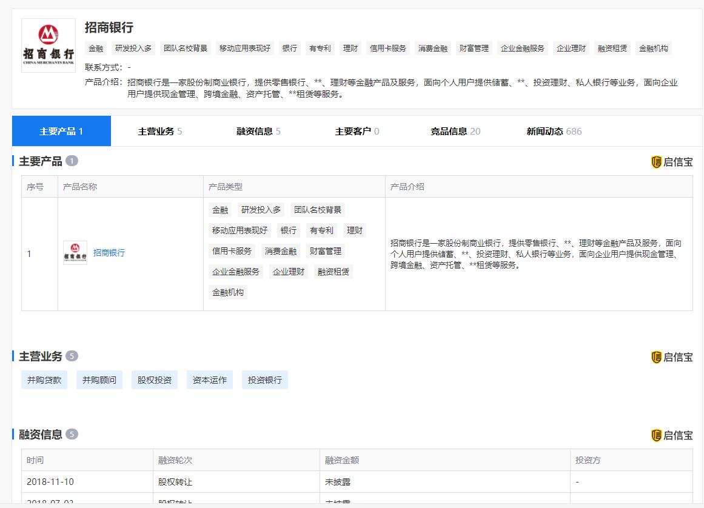Click the 股权投资 business tag
The height and width of the screenshot is (508, 704).
pos(153,379)
